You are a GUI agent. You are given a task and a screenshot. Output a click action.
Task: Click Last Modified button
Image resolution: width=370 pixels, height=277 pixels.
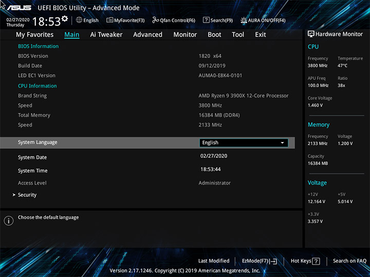tap(214, 261)
